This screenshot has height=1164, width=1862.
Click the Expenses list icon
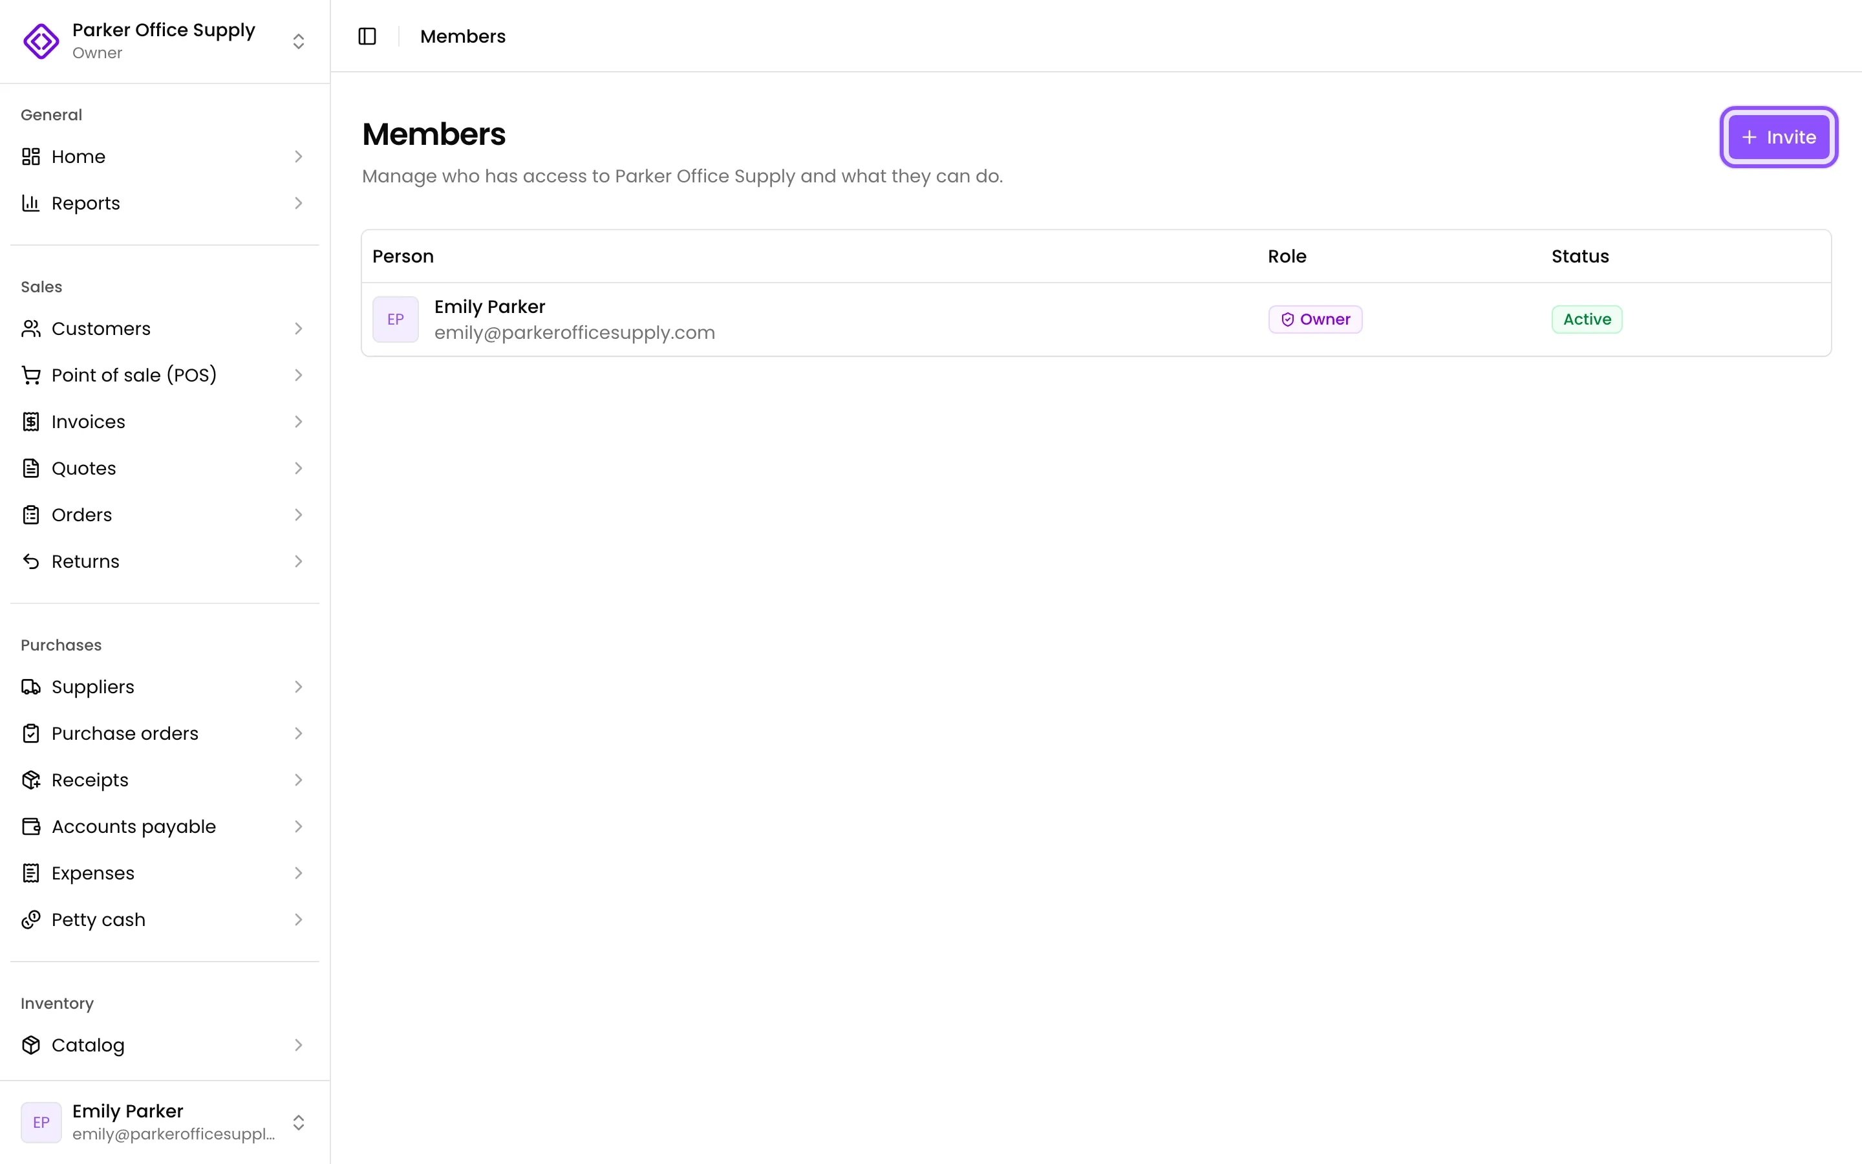tap(31, 873)
